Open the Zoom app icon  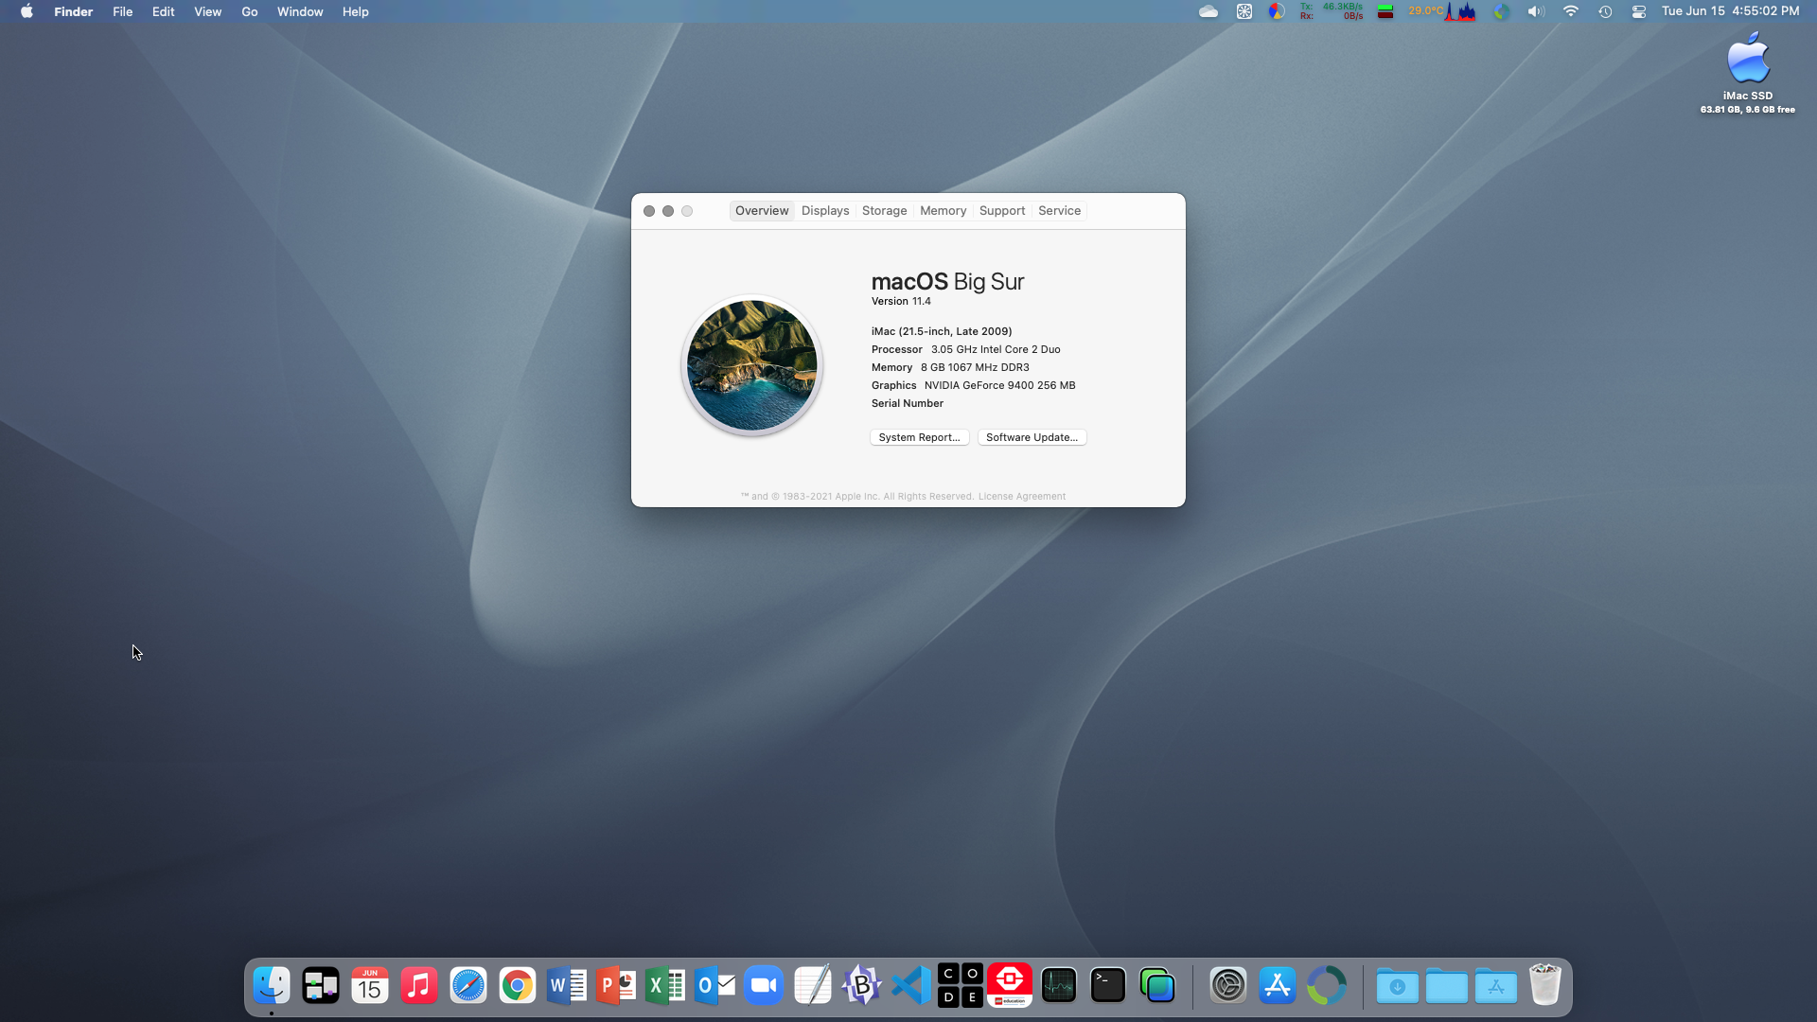pos(764,986)
